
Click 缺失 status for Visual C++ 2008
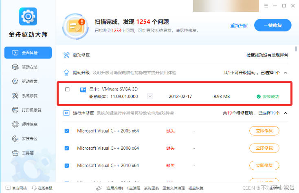(x=170, y=148)
